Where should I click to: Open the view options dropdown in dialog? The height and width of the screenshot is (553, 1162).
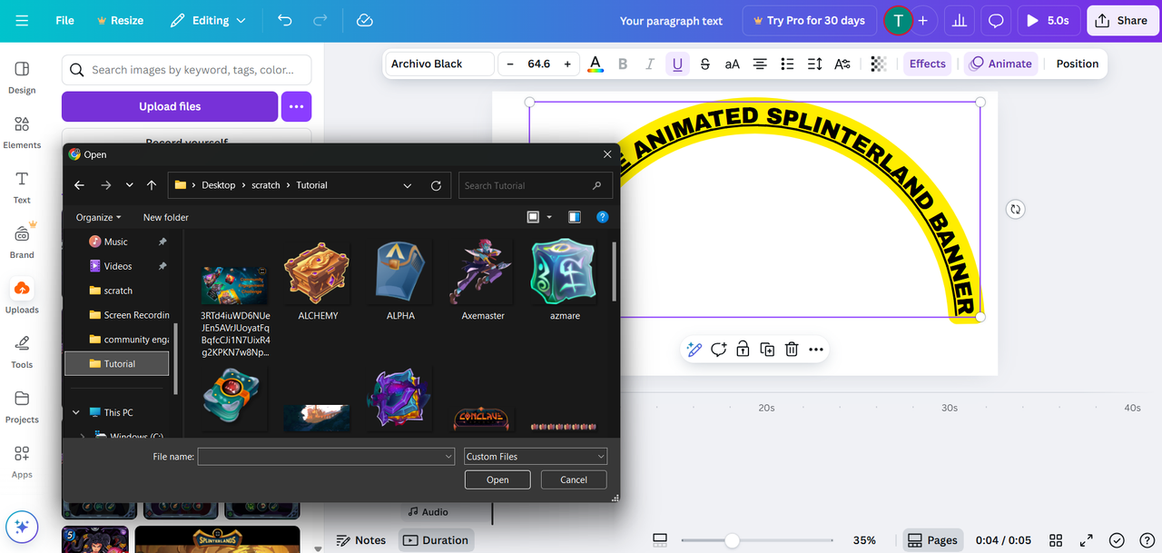point(547,217)
